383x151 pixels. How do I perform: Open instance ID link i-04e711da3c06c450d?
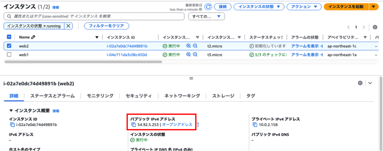127,54
